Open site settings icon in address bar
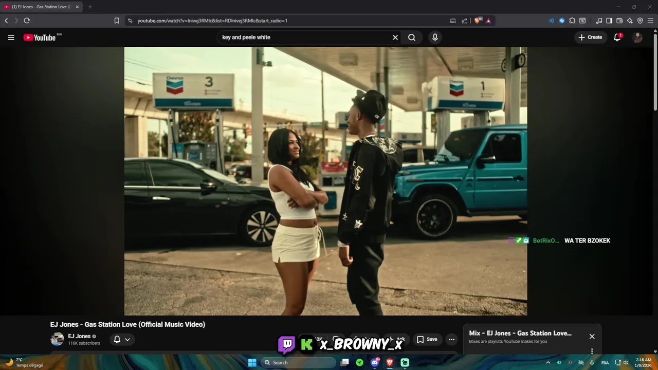Viewport: 658px width, 370px height. (x=130, y=21)
